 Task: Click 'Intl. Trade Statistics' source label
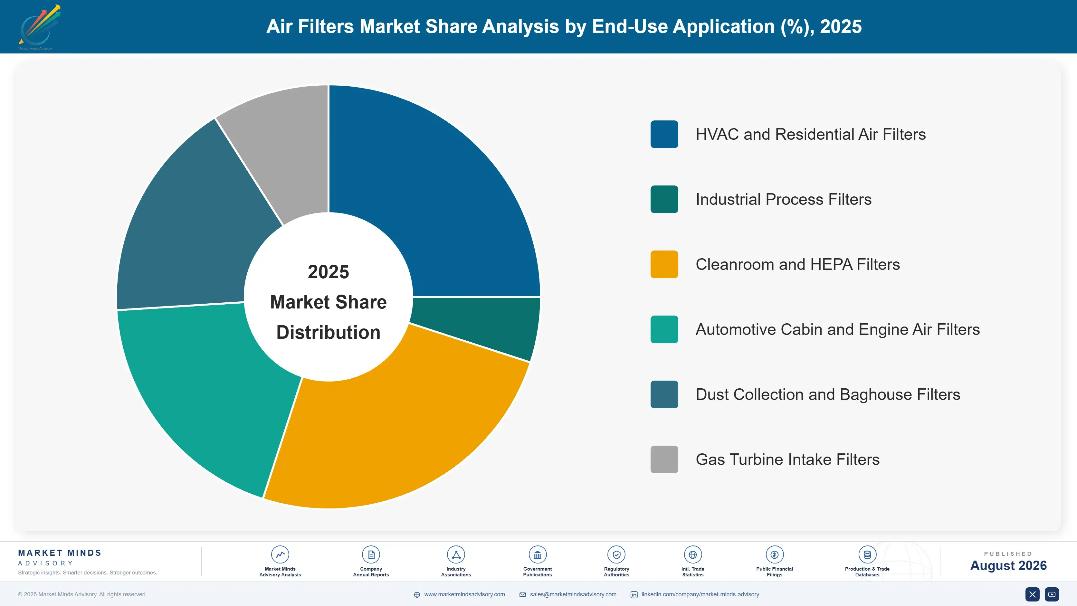[x=692, y=572]
